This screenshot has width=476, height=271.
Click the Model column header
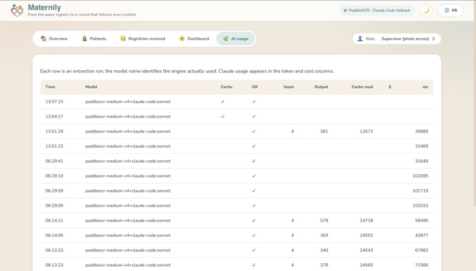click(92, 87)
